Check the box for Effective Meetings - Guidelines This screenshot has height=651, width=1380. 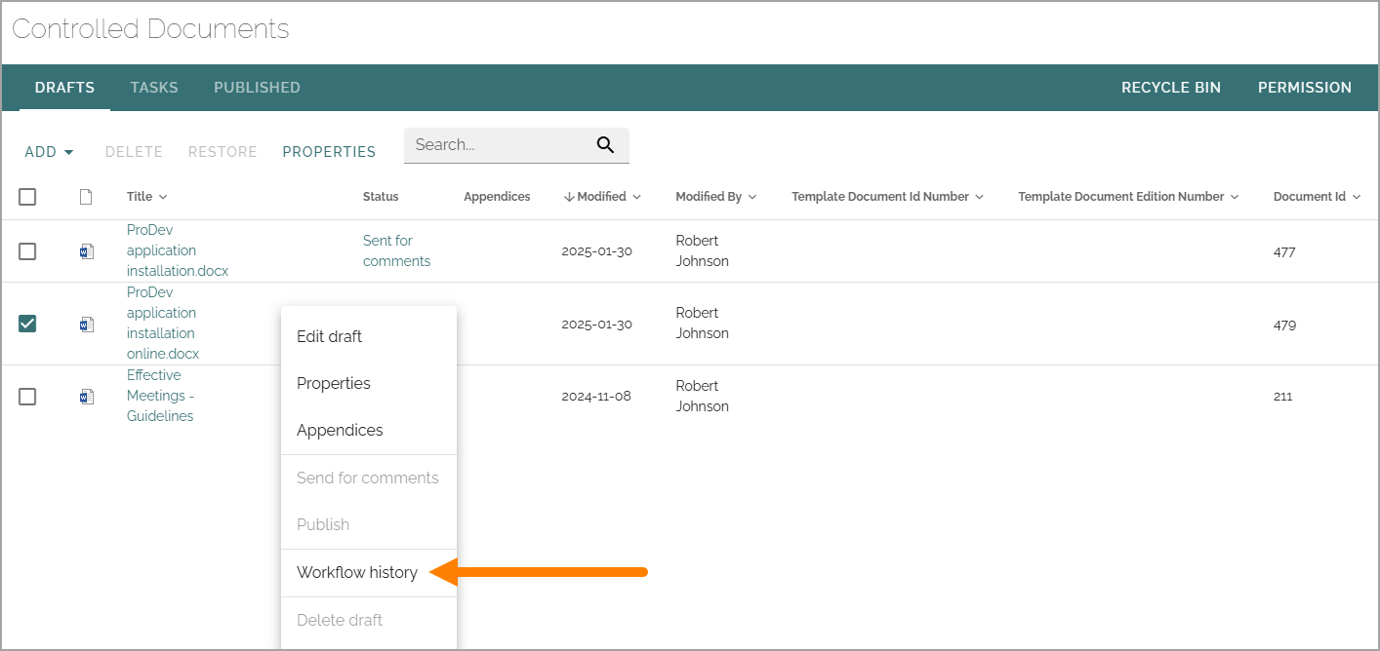tap(27, 397)
